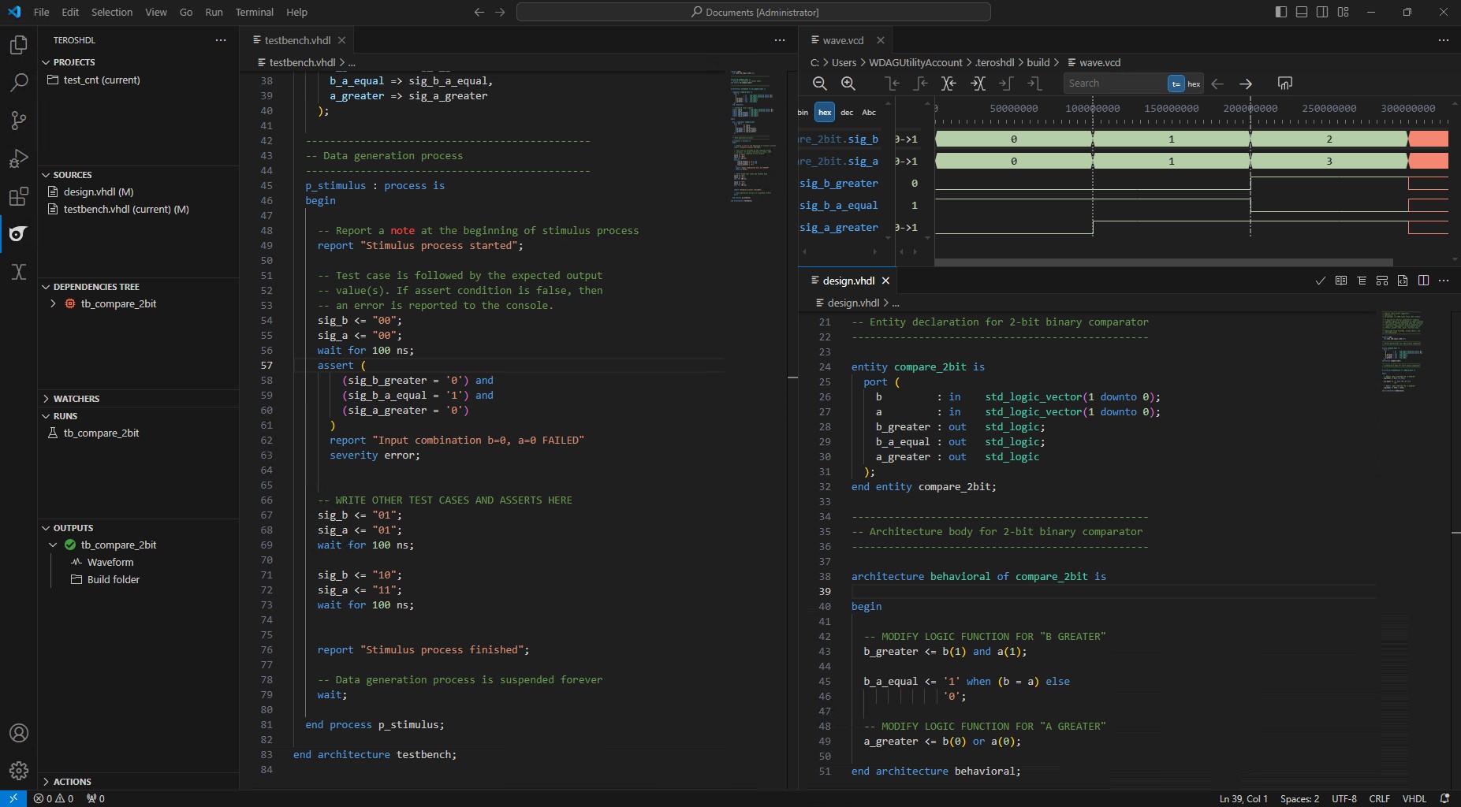The image size is (1461, 807).
Task: Open the File menu
Action: 41,12
